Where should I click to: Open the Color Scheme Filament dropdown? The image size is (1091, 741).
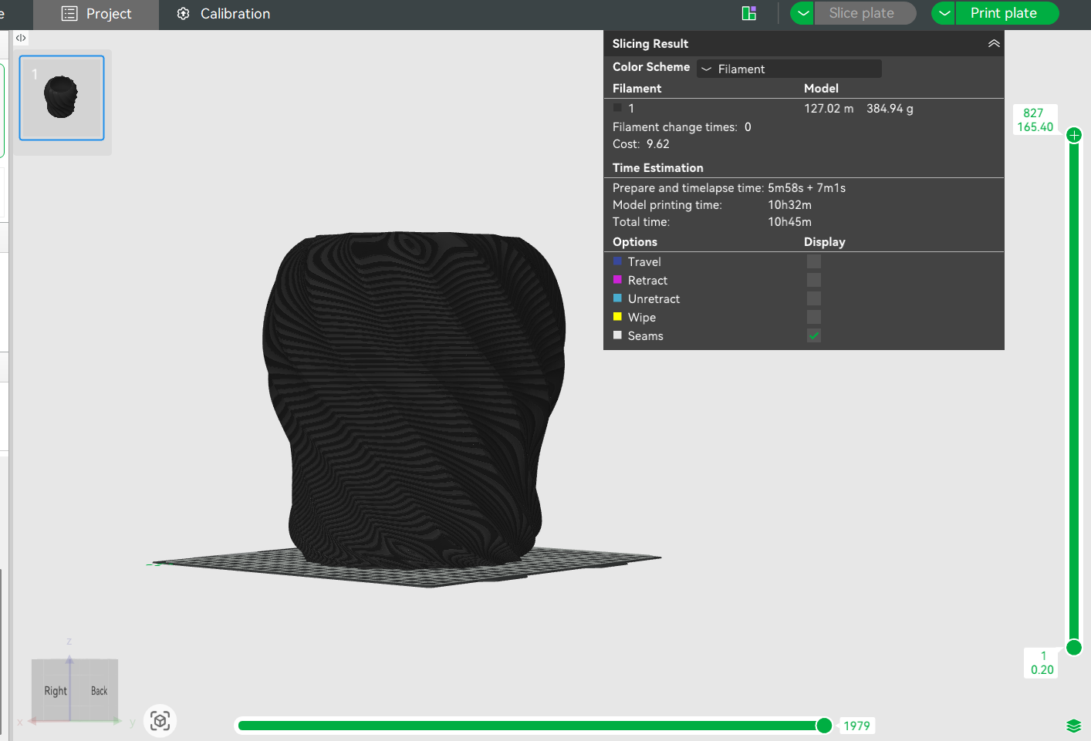pyautogui.click(x=789, y=69)
